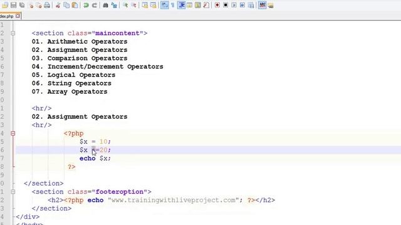Open the document map panel

[x=198, y=5]
